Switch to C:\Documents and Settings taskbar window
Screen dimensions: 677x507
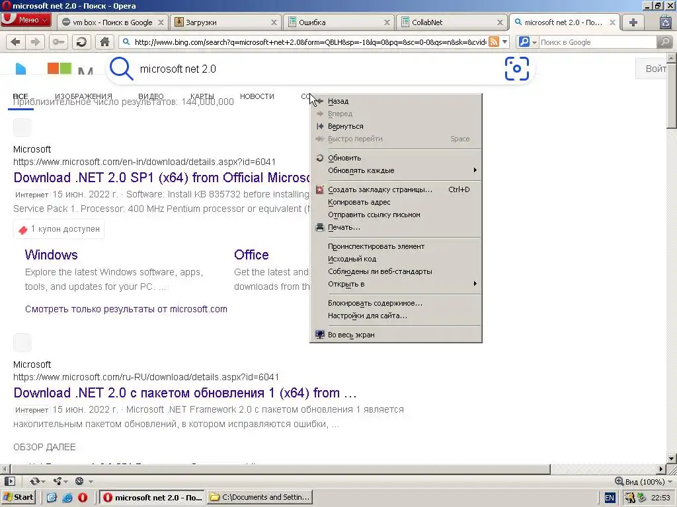[x=259, y=497]
